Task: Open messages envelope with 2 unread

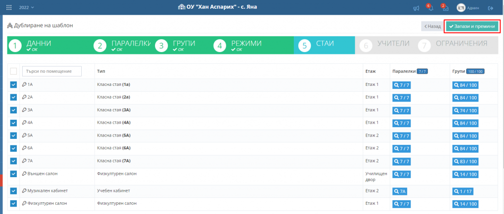Action: pos(445,8)
